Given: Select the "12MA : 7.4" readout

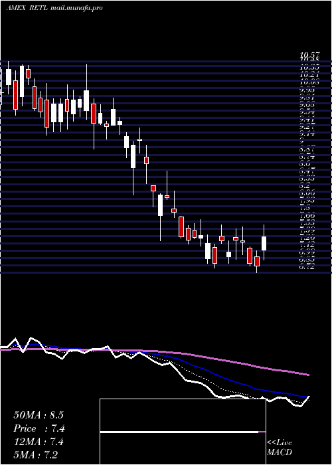Looking at the screenshot, I should click(x=39, y=442).
